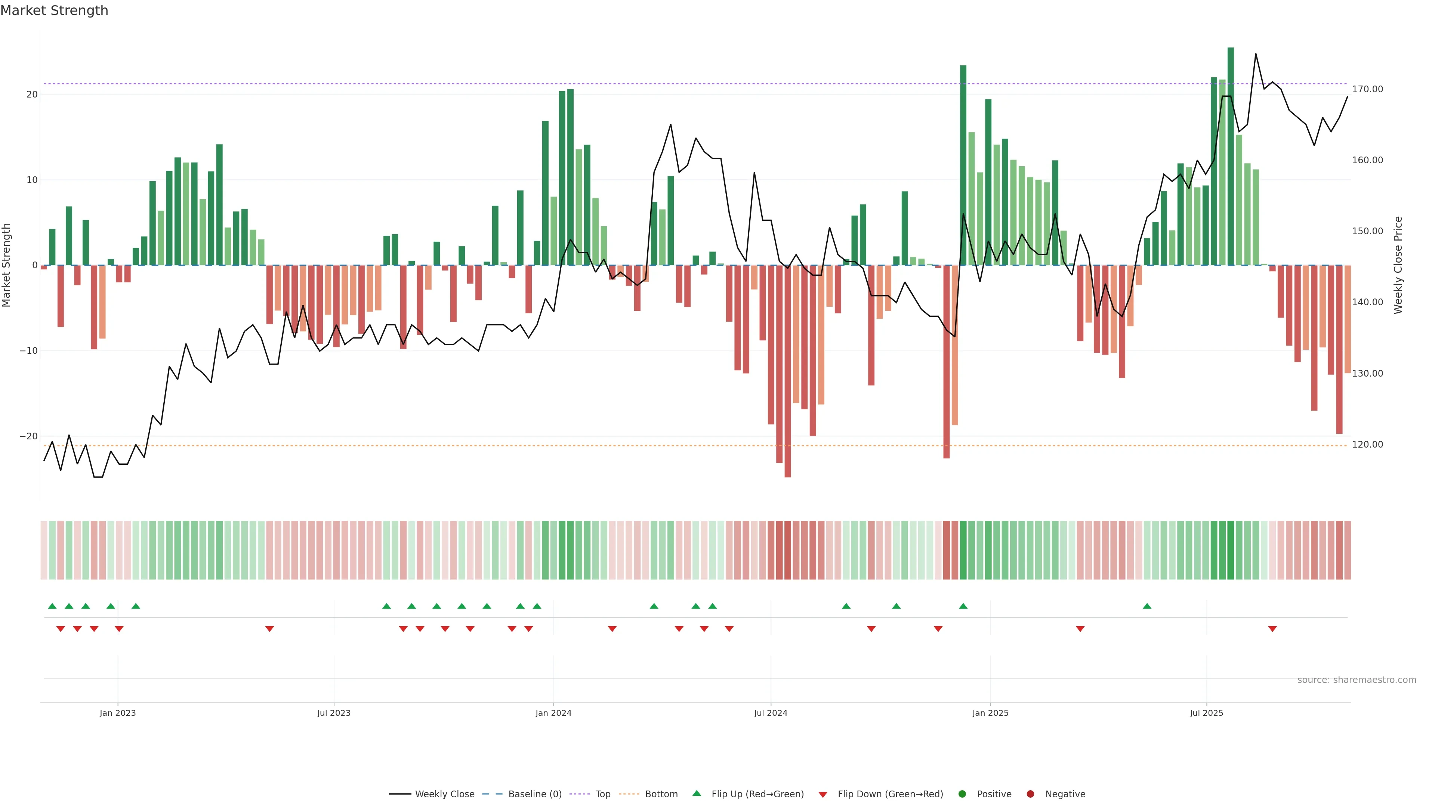
Task: Click the green Positive legend circle
Action: point(962,794)
